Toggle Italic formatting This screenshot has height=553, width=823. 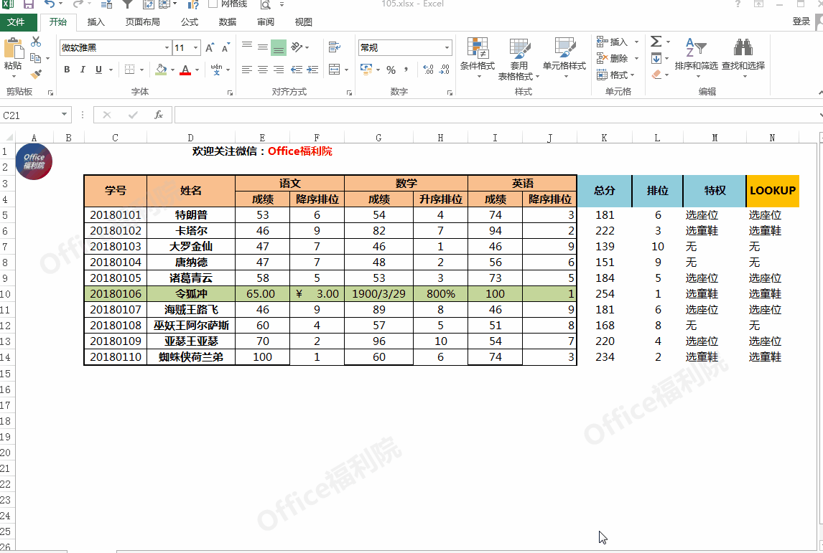pos(83,70)
